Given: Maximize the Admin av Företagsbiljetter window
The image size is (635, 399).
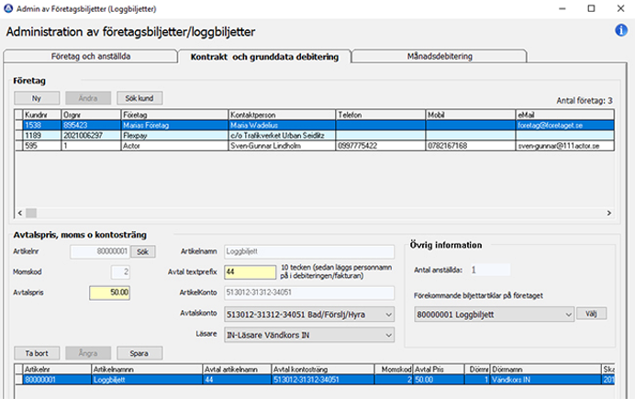Looking at the screenshot, I should tap(591, 8).
